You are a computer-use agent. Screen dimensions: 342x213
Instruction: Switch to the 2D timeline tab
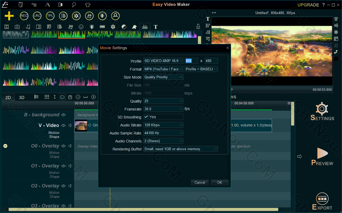point(8,97)
